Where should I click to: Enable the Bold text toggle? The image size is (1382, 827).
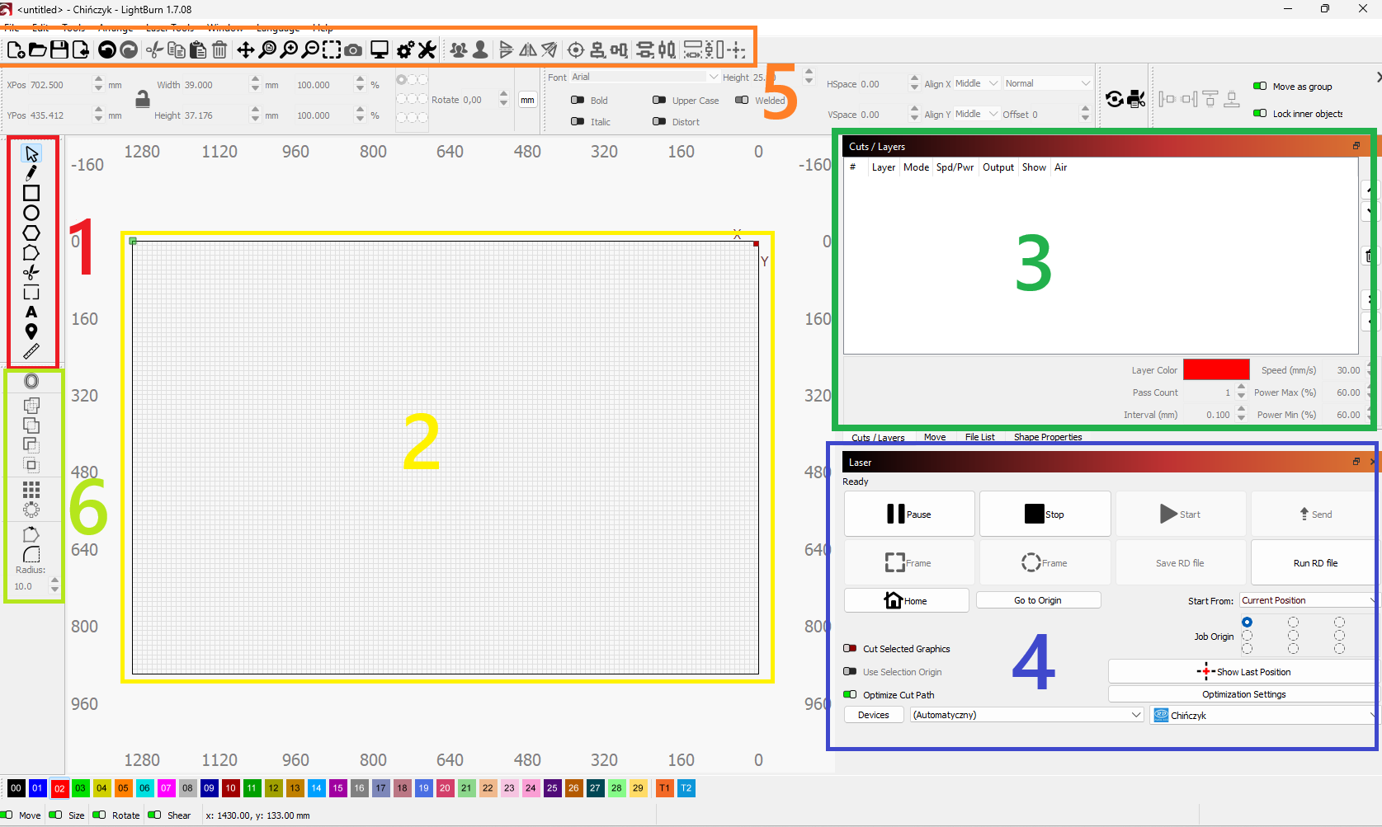(578, 101)
